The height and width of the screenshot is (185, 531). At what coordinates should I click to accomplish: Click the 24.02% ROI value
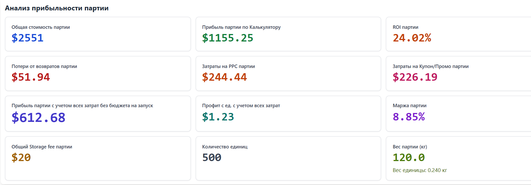coord(412,38)
